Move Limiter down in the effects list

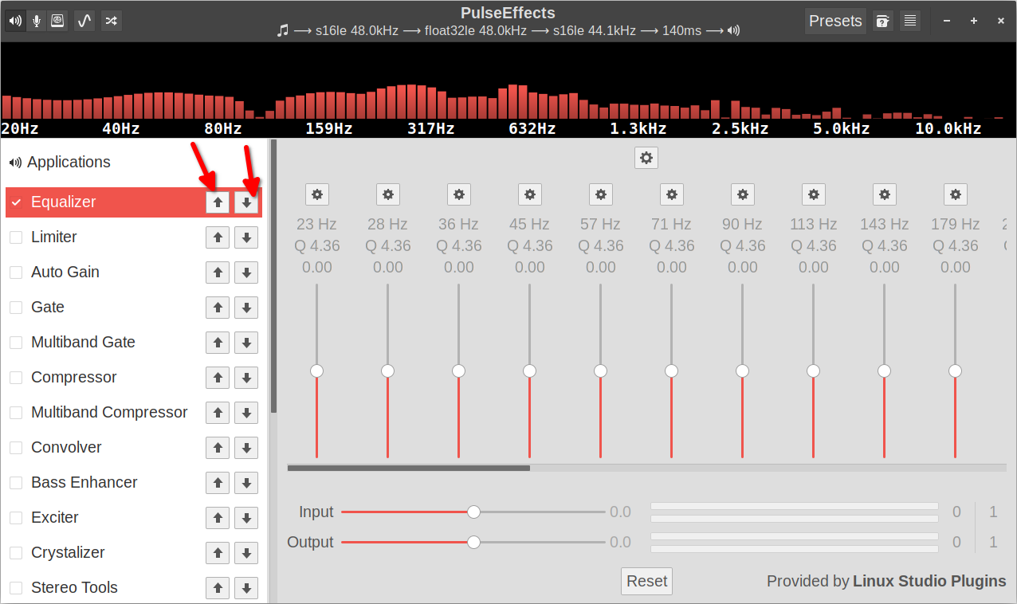pyautogui.click(x=246, y=237)
